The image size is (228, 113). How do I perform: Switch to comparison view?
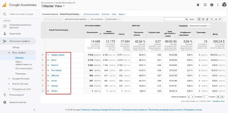pos(211,19)
